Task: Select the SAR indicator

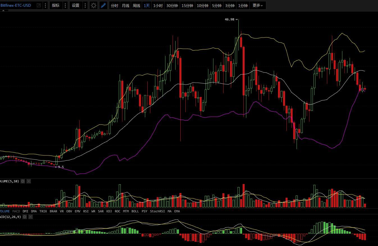Action: 101,211
